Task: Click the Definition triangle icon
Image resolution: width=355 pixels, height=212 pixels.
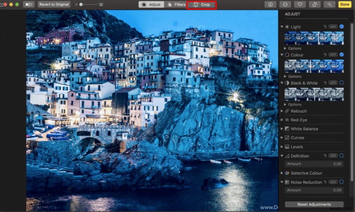Action: [287, 156]
